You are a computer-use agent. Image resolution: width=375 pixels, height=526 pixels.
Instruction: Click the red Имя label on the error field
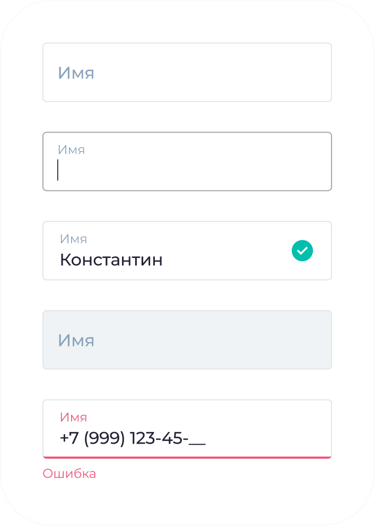click(x=73, y=417)
